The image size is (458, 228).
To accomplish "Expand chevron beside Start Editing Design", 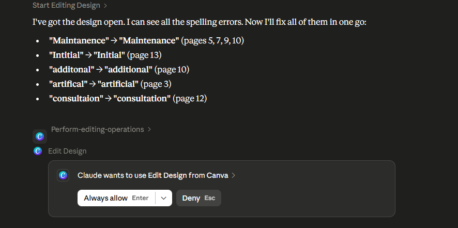I will coord(105,6).
